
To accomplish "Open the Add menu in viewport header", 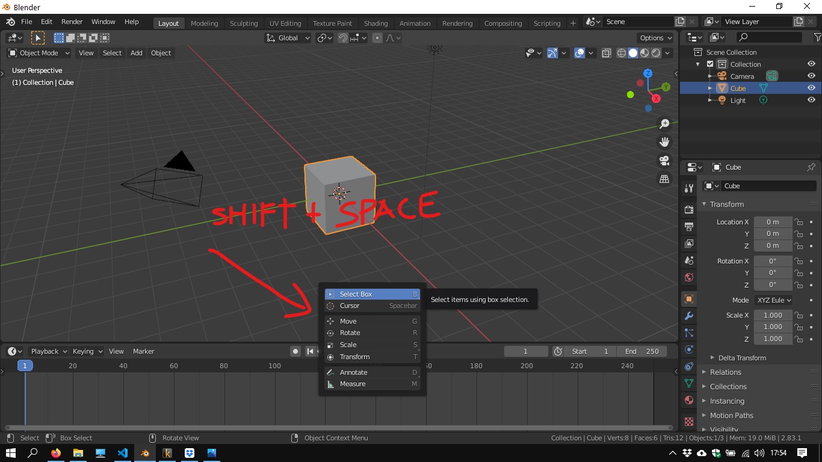I will click(x=137, y=53).
